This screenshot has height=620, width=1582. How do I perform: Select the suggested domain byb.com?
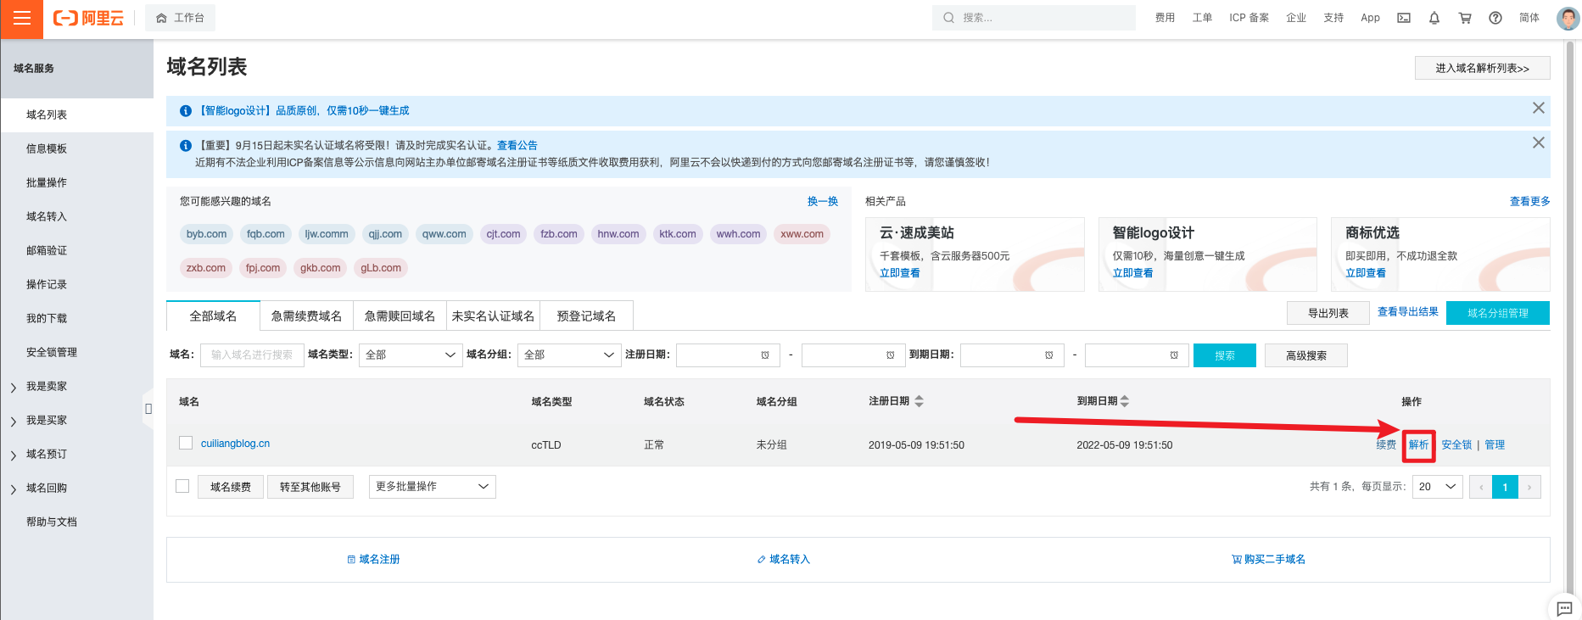tap(206, 234)
